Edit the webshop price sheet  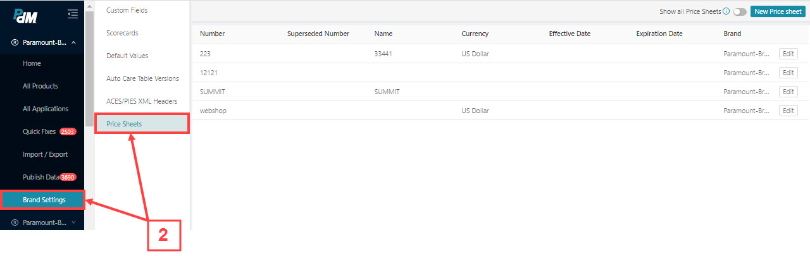click(788, 111)
